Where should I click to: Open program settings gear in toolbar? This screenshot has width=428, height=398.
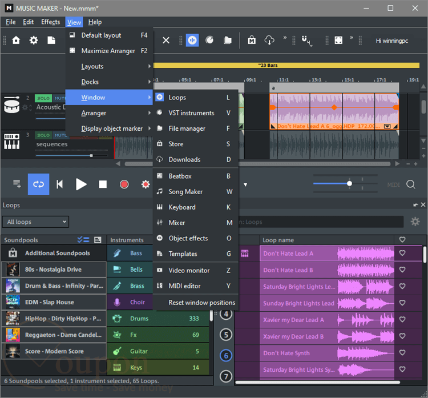tap(34, 41)
